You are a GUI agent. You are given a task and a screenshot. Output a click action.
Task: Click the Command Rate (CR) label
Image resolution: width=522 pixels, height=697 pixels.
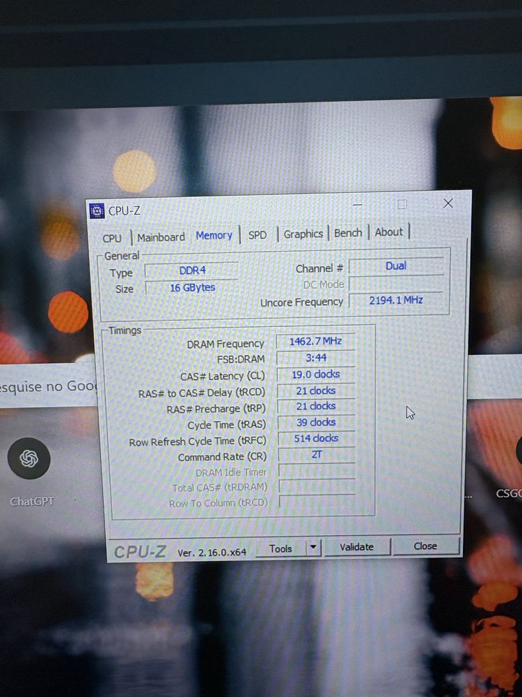click(x=222, y=457)
